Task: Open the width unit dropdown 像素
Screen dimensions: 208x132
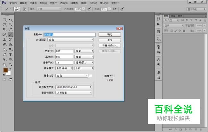Action: point(84,51)
